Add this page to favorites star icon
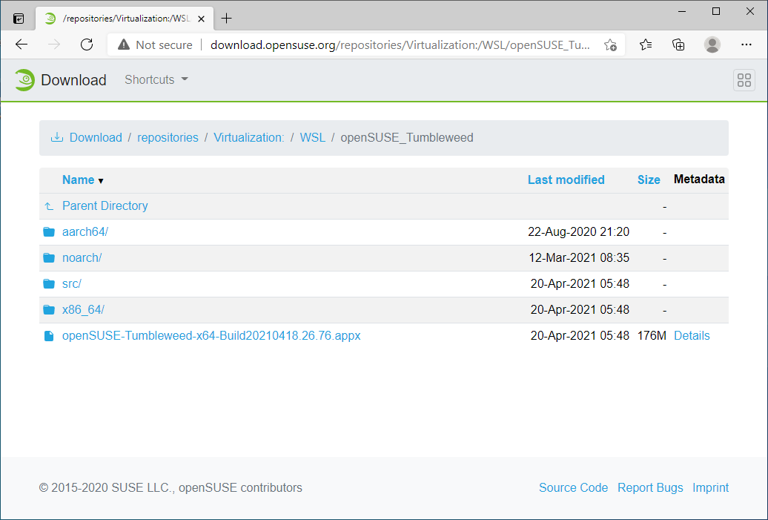768x520 pixels. pyautogui.click(x=610, y=45)
